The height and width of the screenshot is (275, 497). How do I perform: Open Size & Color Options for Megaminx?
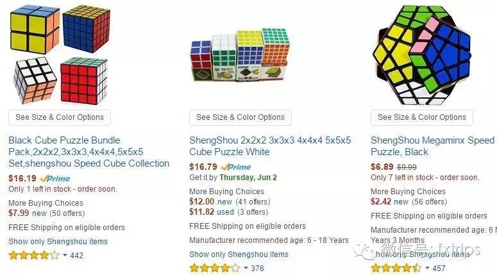(422, 117)
